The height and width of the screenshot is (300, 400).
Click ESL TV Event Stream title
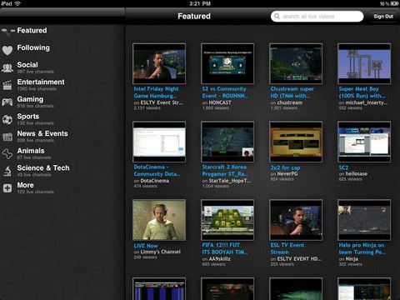[287, 248]
